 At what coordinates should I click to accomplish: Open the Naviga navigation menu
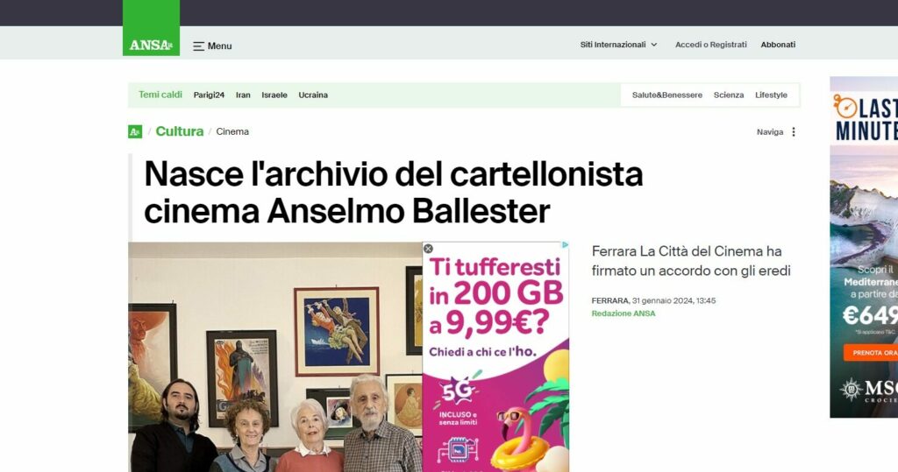click(x=770, y=131)
